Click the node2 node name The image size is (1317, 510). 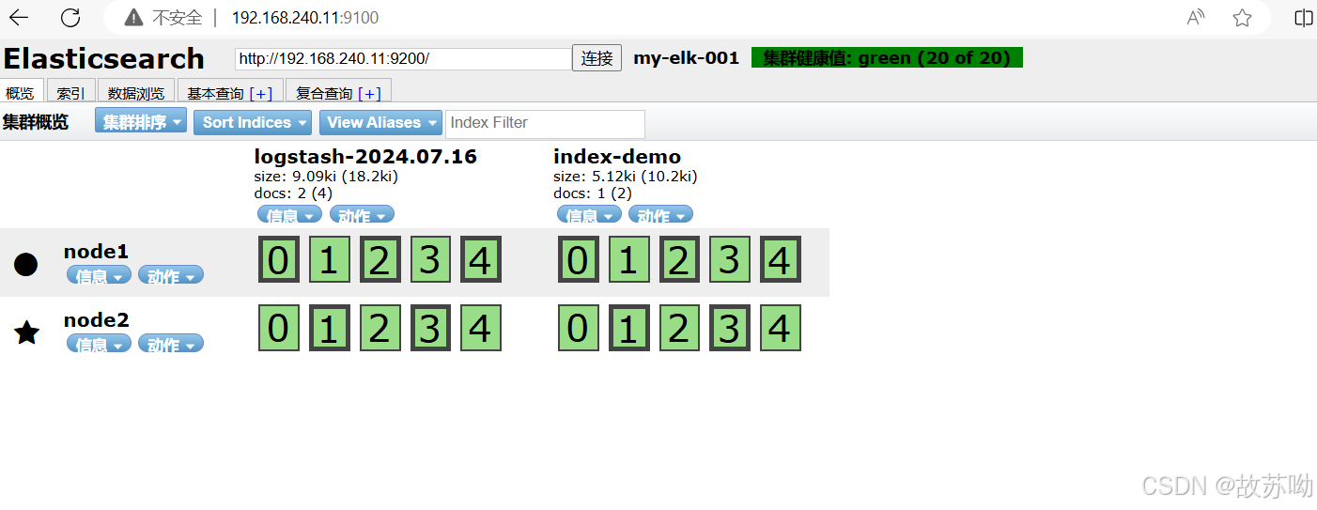tap(96, 320)
